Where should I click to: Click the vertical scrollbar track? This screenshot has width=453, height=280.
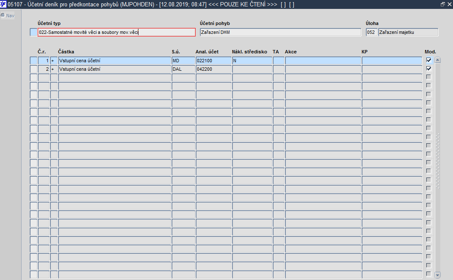point(437,168)
